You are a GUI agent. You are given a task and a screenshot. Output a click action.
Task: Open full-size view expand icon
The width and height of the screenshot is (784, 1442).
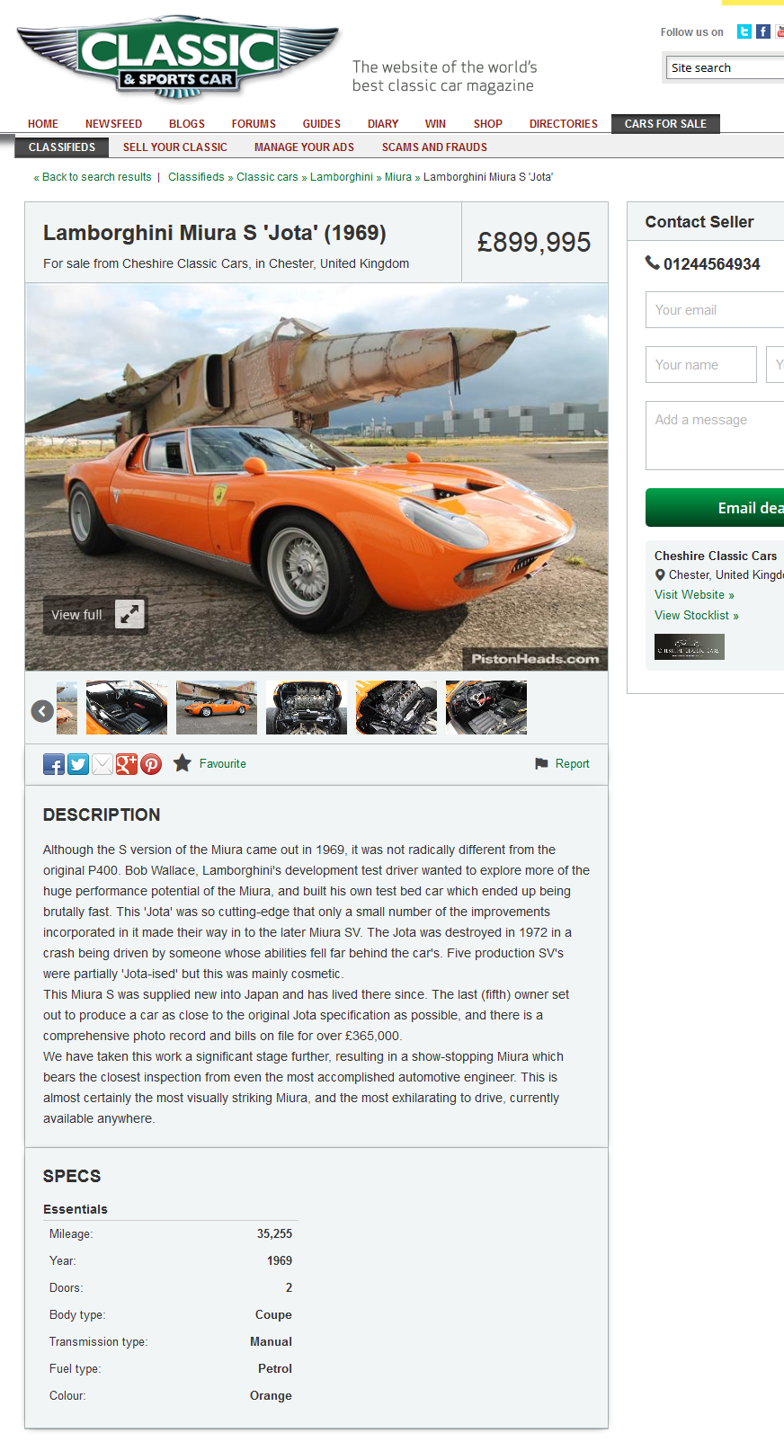[x=129, y=615]
